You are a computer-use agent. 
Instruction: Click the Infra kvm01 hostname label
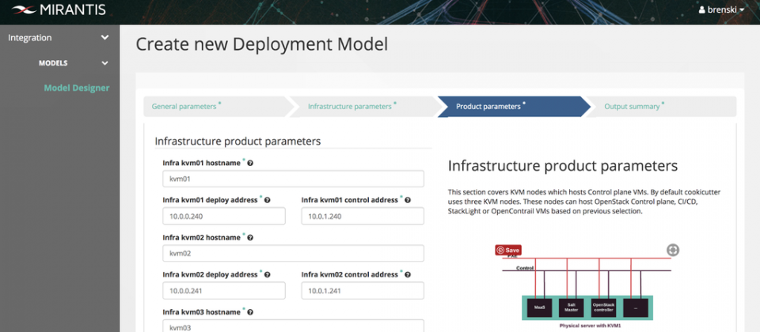pos(201,163)
